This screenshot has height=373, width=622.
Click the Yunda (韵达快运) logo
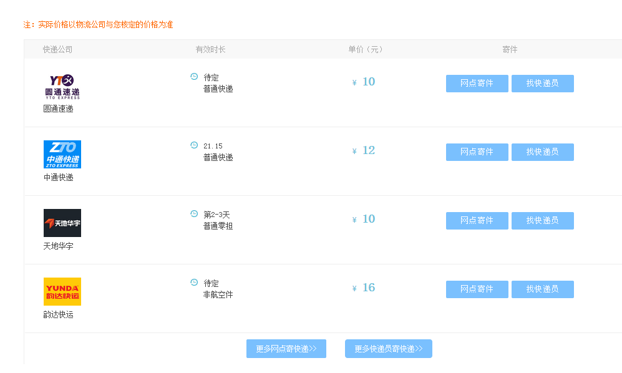[62, 291]
